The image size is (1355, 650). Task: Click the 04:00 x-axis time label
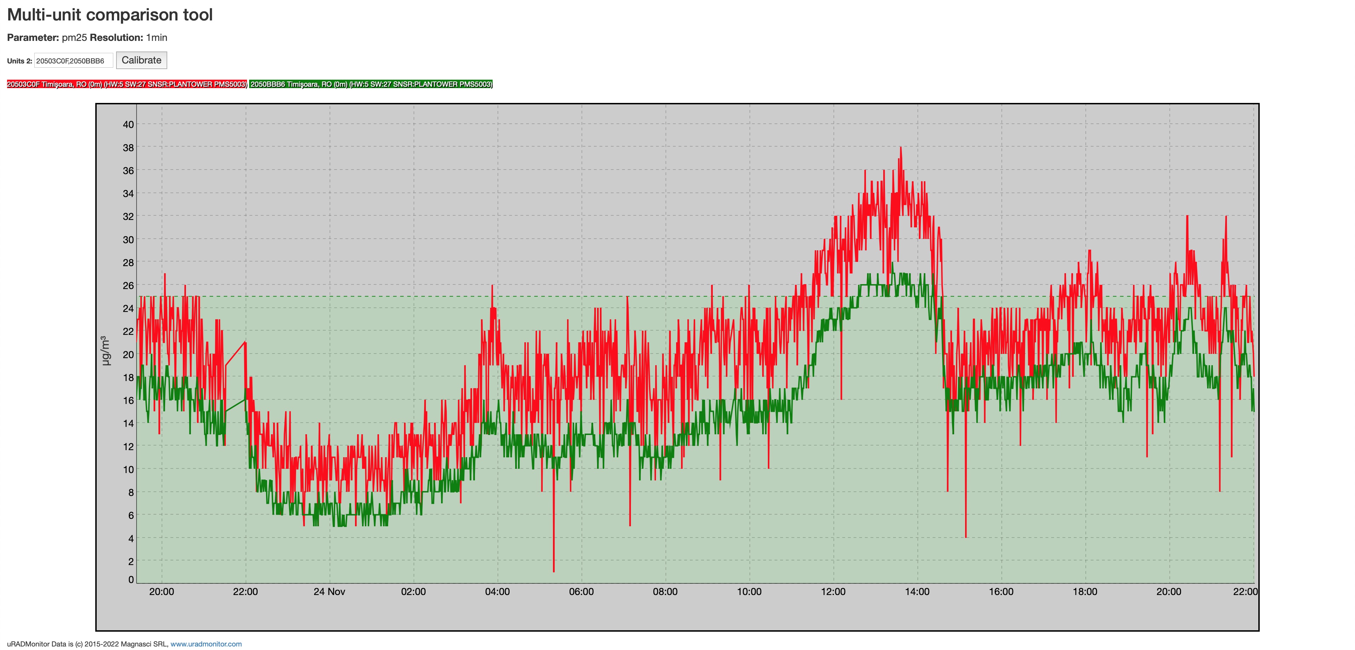tap(497, 592)
